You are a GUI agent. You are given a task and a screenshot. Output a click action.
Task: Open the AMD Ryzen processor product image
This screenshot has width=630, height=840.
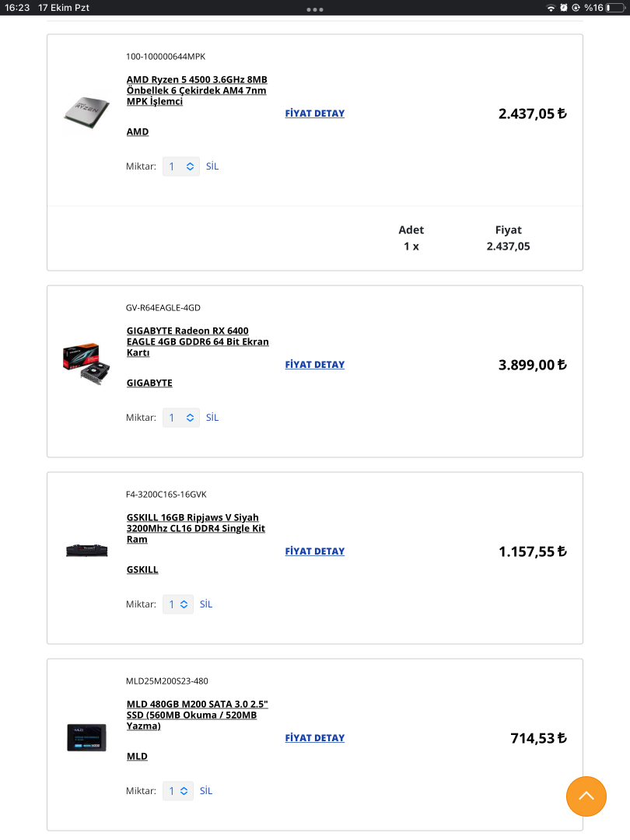(x=86, y=114)
